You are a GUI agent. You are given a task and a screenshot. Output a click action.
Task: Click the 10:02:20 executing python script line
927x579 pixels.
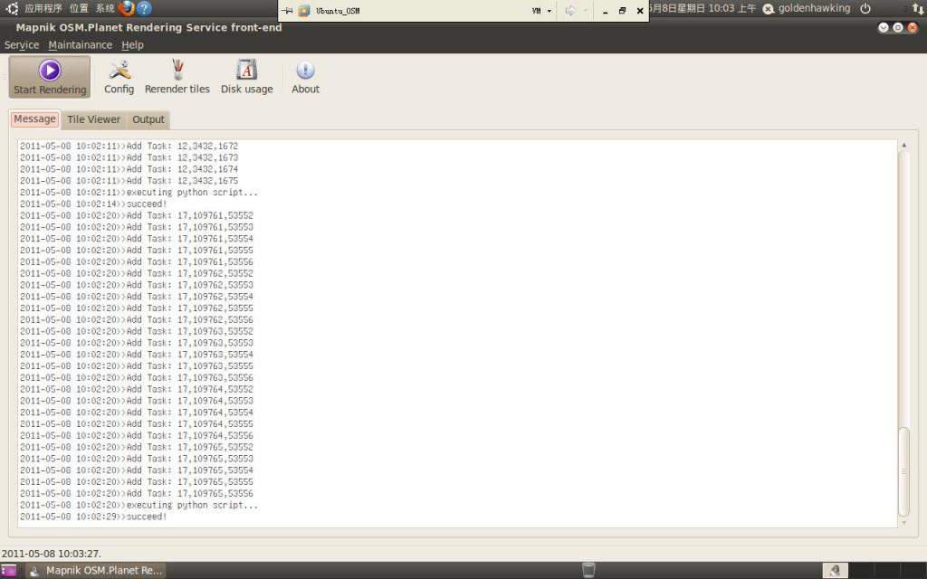(139, 505)
